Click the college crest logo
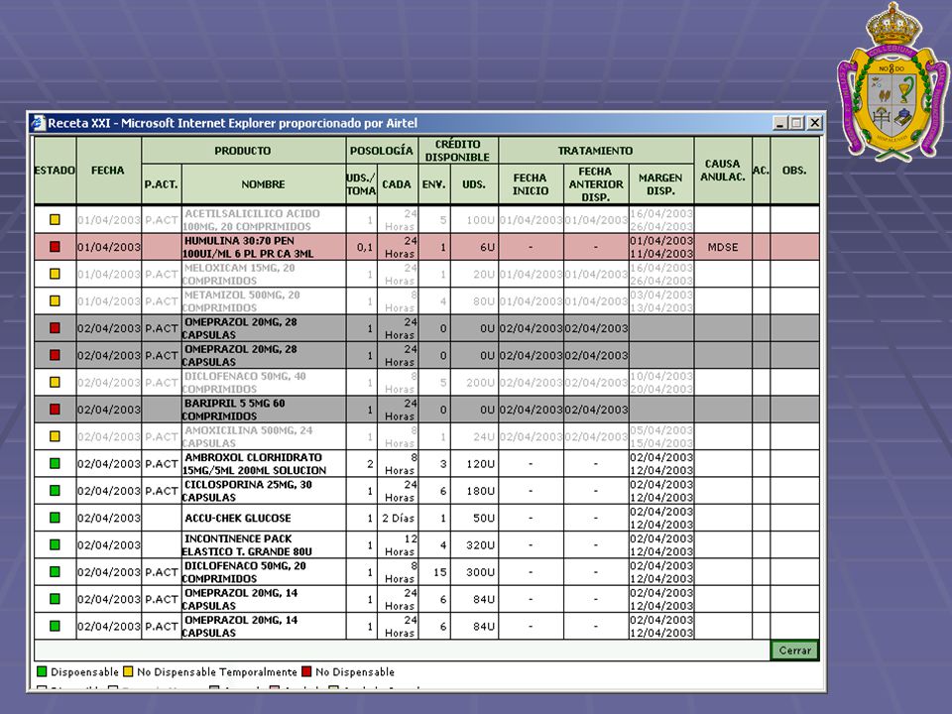Viewport: 952px width, 714px height. pyautogui.click(x=892, y=82)
